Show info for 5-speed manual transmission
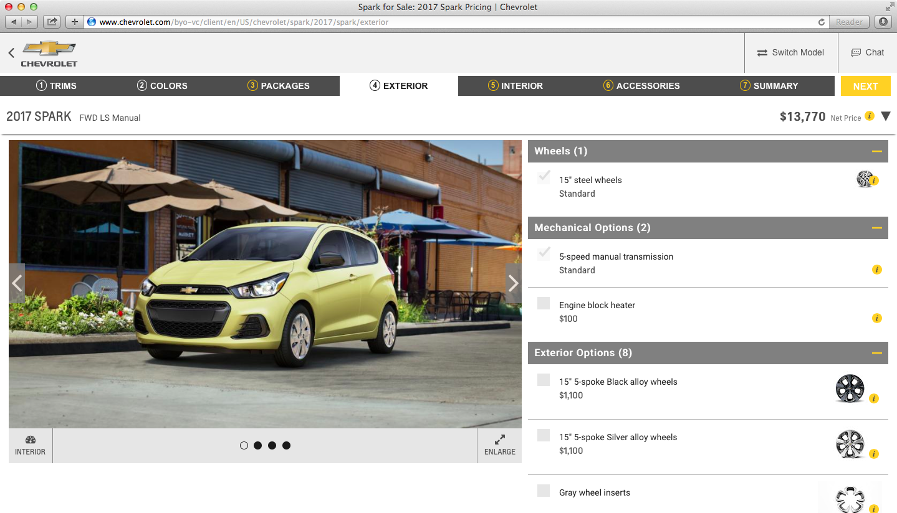This screenshot has width=897, height=513. pyautogui.click(x=877, y=270)
